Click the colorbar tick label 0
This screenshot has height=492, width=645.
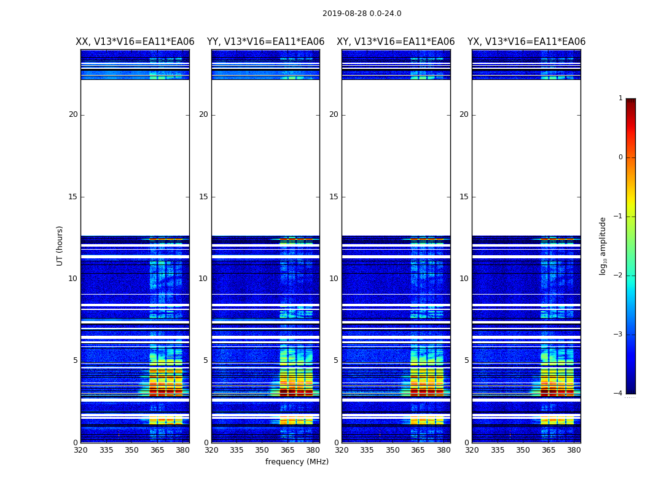(620, 157)
